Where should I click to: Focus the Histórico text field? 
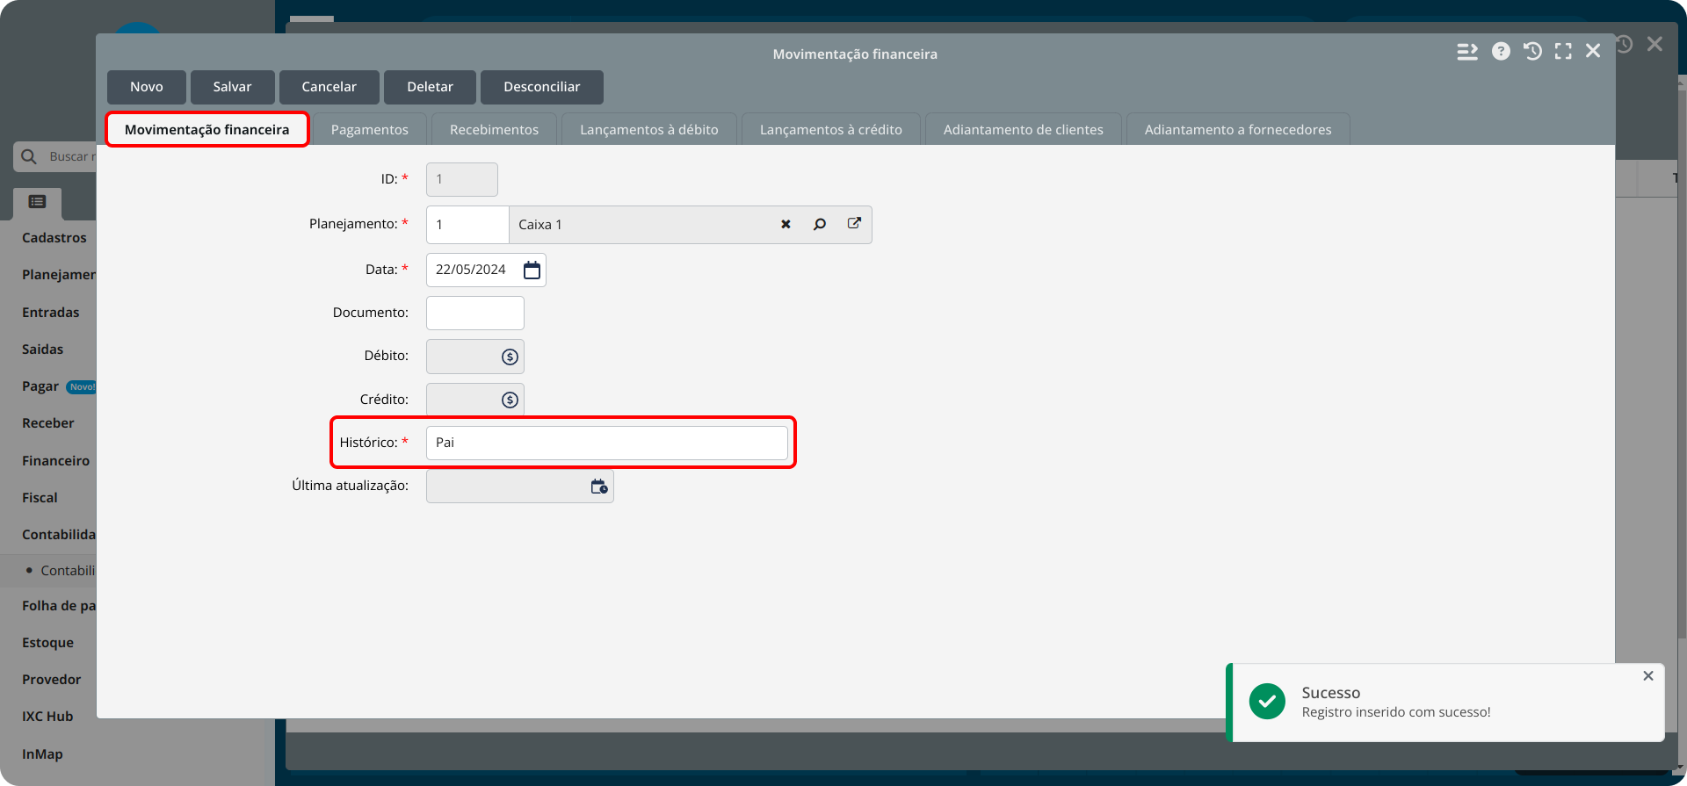[x=607, y=443]
